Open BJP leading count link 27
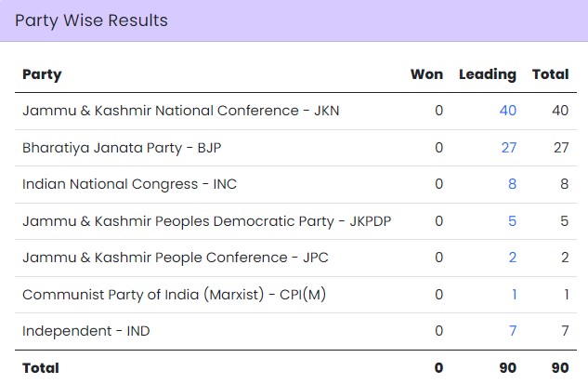 (x=509, y=148)
